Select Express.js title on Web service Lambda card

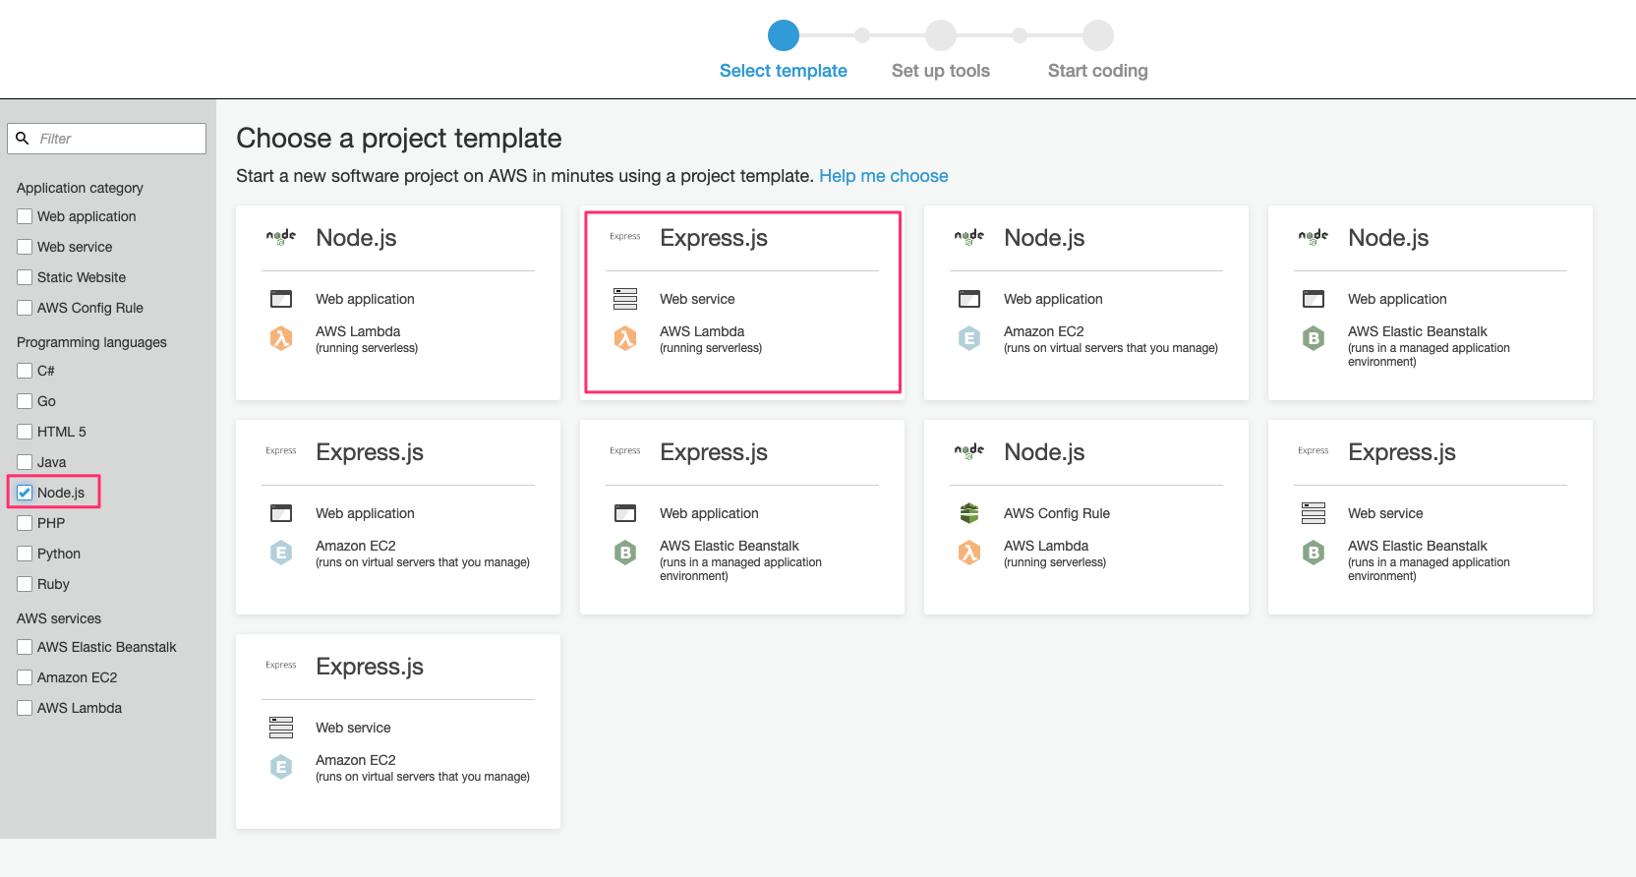[x=714, y=238]
